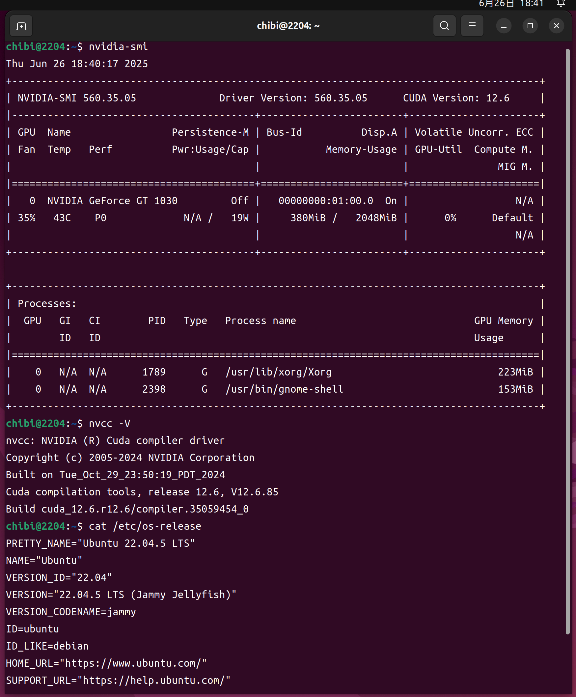
Task: Click the https://www.ubuntu.com/ URL
Action: (x=136, y=663)
